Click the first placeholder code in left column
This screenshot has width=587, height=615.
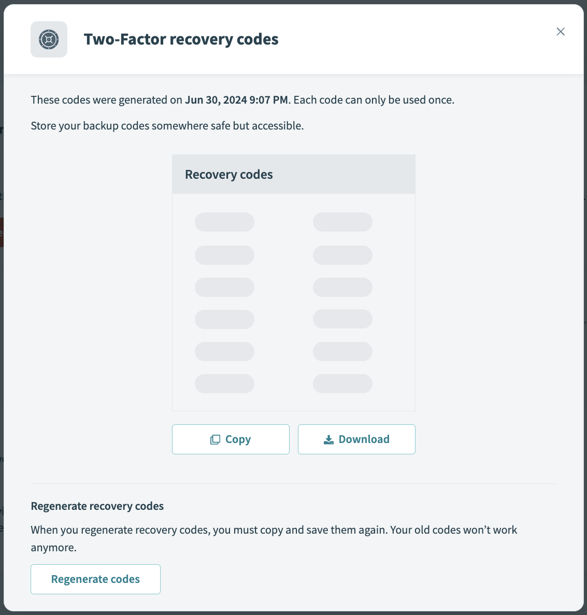click(224, 222)
